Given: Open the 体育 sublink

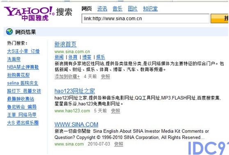Looking at the screenshot, I should point(73,57).
